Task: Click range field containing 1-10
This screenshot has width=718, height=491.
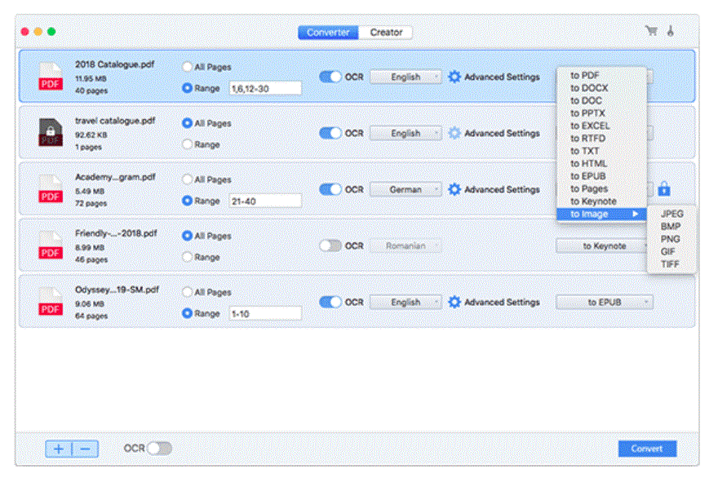Action: (x=266, y=313)
